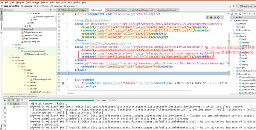Click the Maven download sources icon
Viewport: 256px width, 130px height.
240,14
